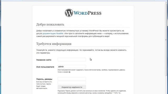This screenshot has width=168, height=94.
Task: Click the paragraph starting Пожалуйста, укажите следующую
Action: 81,51
